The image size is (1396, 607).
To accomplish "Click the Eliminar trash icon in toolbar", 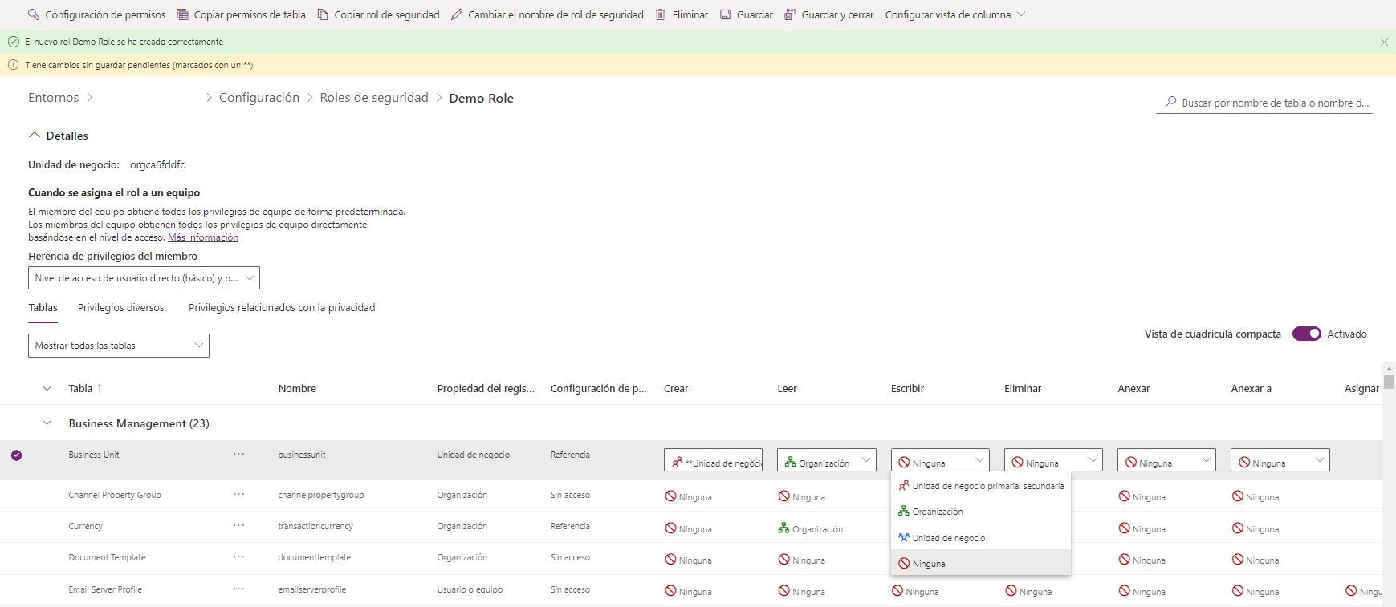I will pyautogui.click(x=661, y=14).
